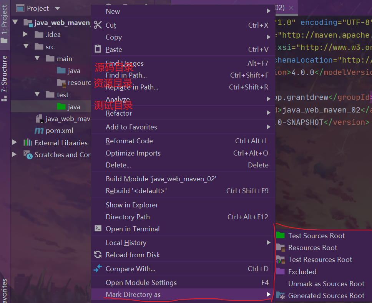Click the 4.0.0 modelVersion text in editor
Screen dimensions: 372x303
[x=303, y=72]
